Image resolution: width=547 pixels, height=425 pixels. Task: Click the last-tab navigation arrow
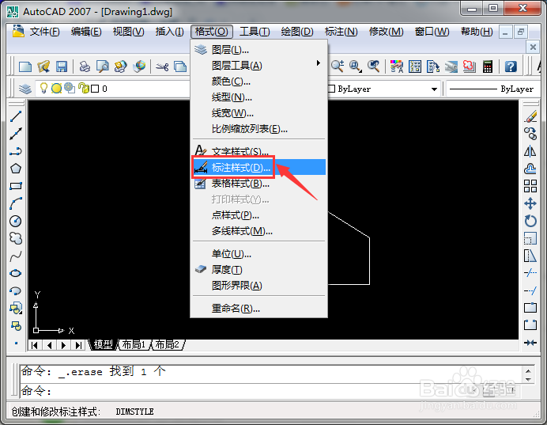[x=79, y=345]
